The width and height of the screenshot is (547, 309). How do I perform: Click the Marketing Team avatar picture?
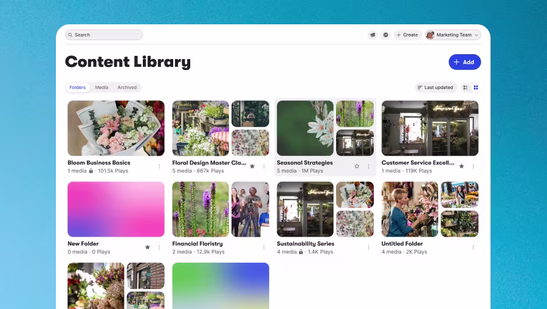(x=430, y=35)
